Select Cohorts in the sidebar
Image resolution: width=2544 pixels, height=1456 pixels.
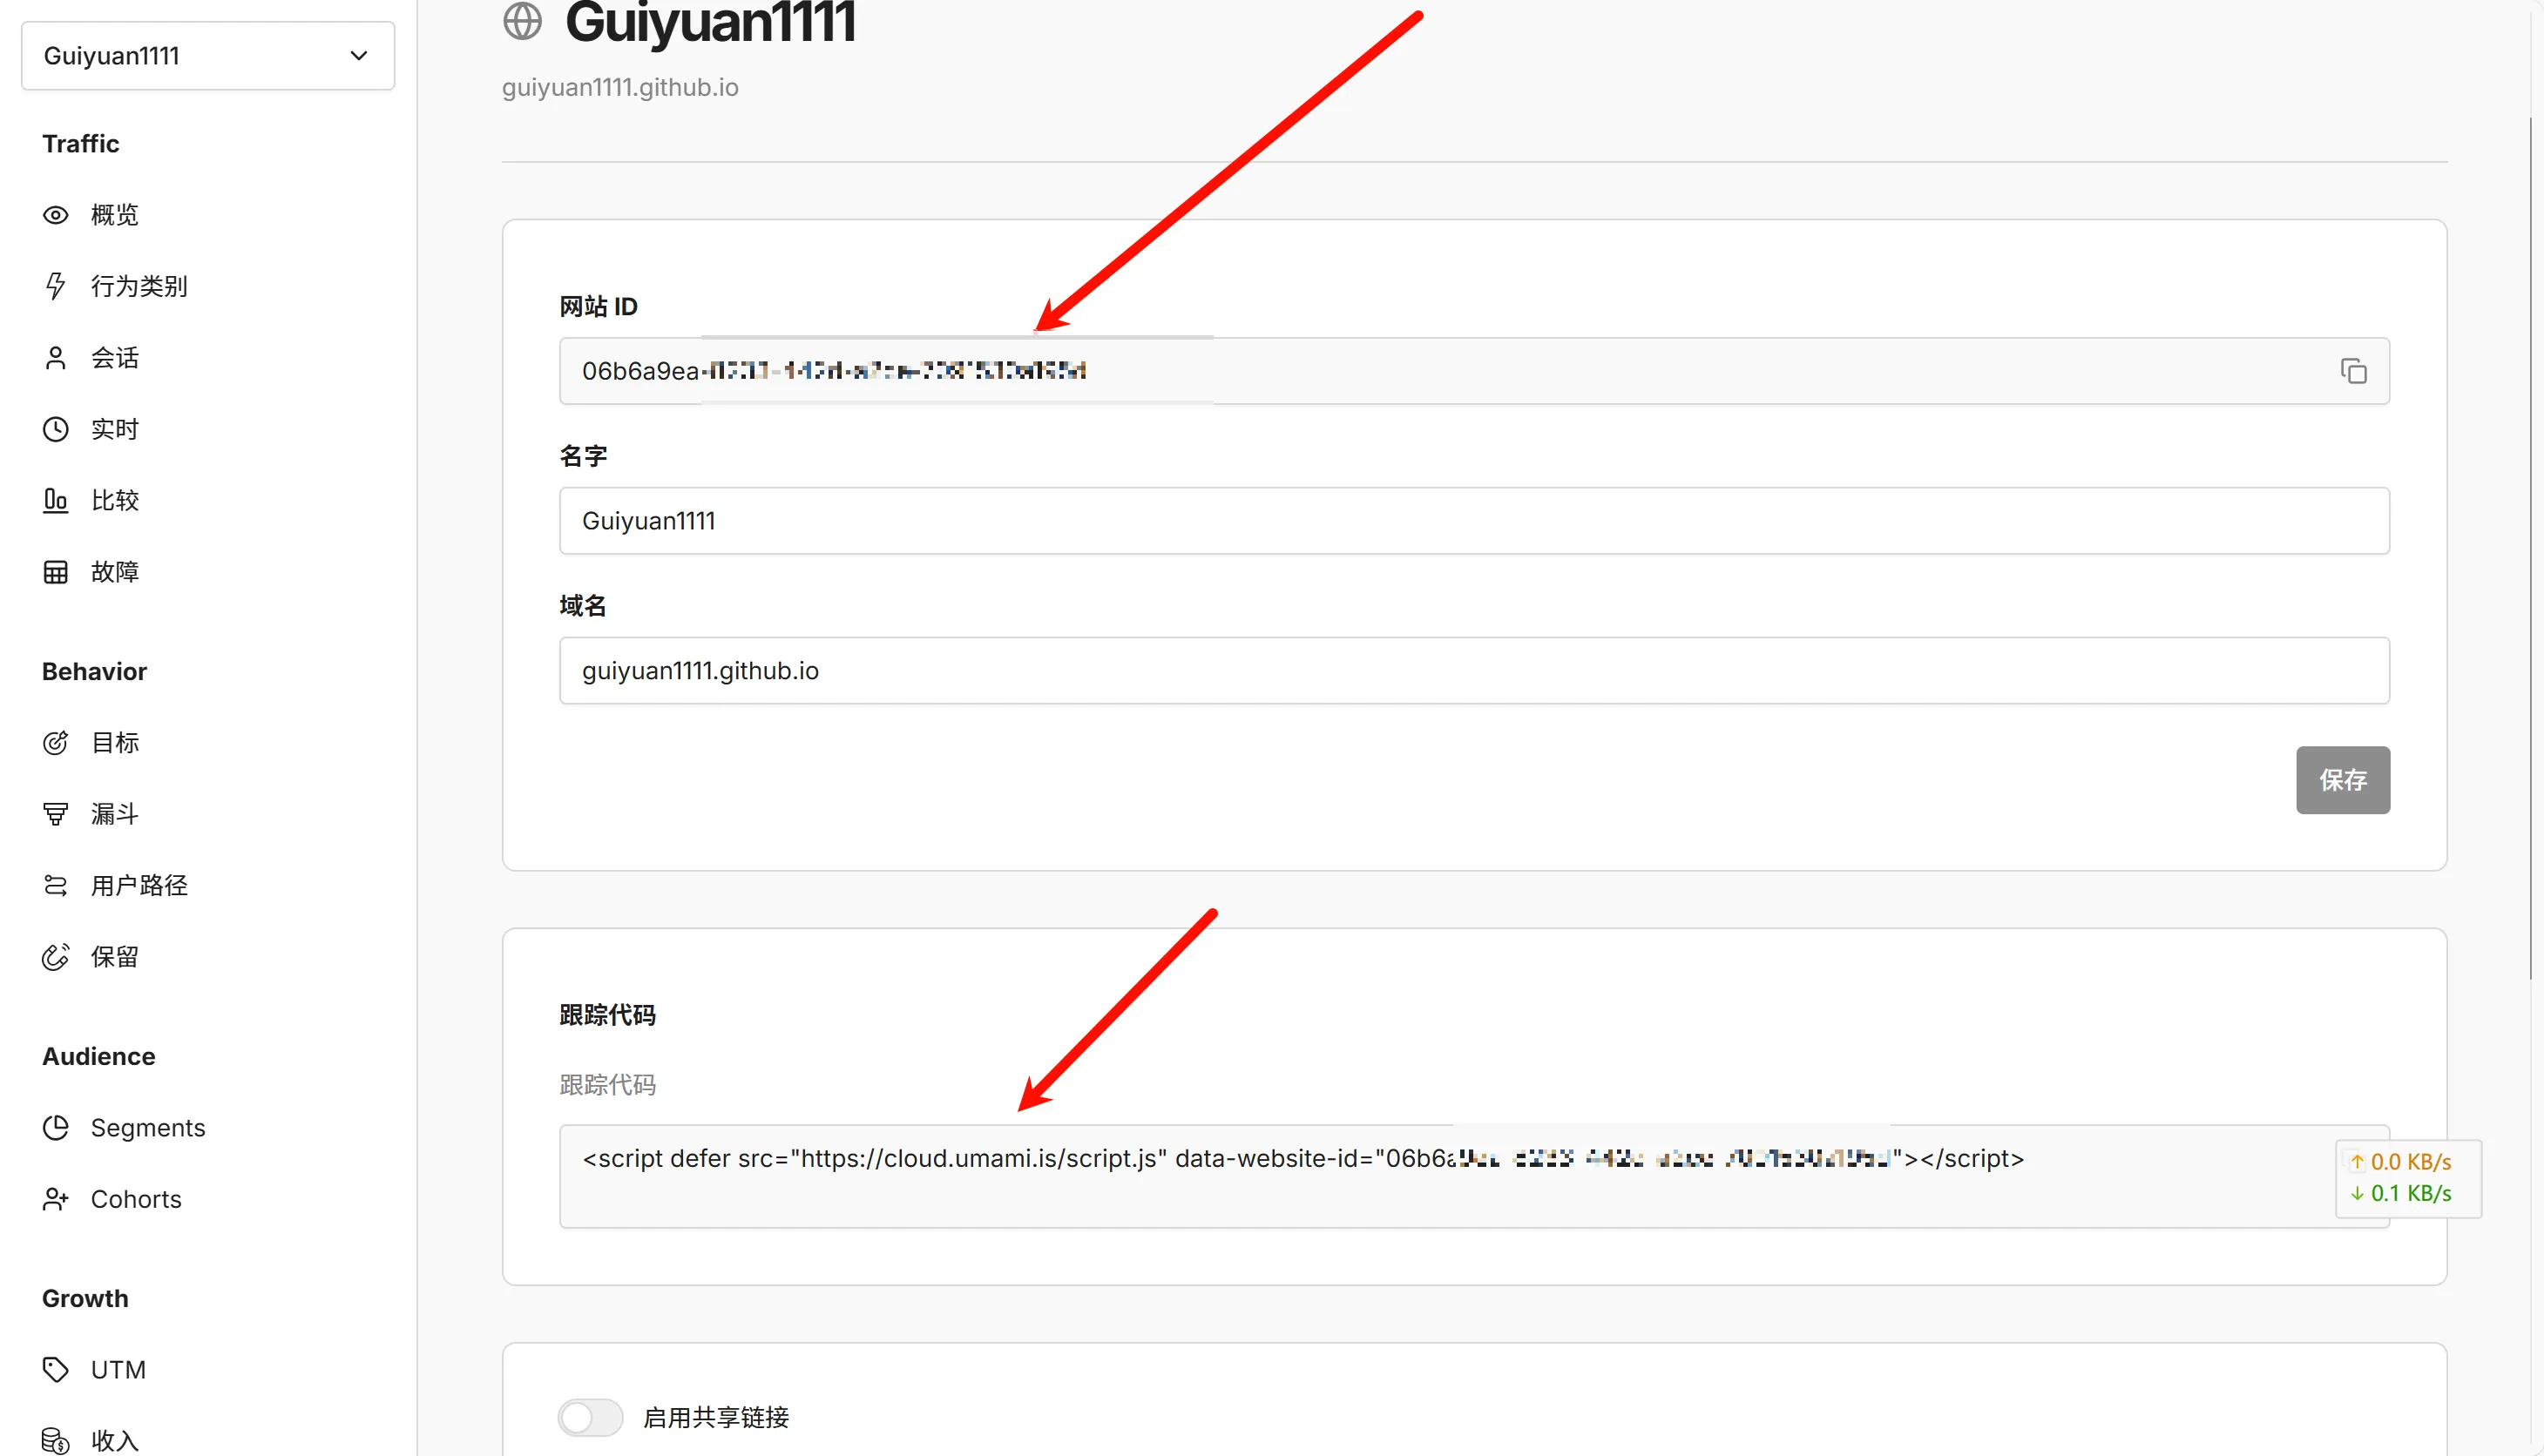tap(136, 1199)
